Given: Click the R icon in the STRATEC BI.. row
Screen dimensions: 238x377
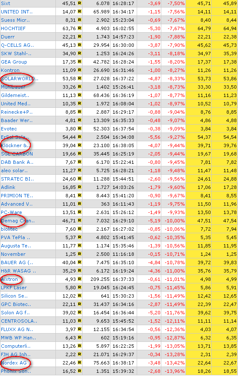Looking at the screenshot, I should pyautogui.click(x=80, y=178).
